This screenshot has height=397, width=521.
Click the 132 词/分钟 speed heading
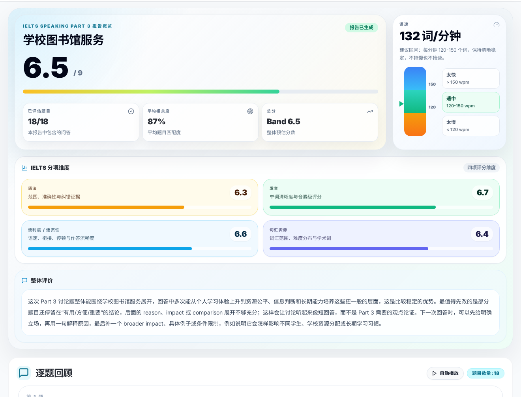click(x=430, y=36)
